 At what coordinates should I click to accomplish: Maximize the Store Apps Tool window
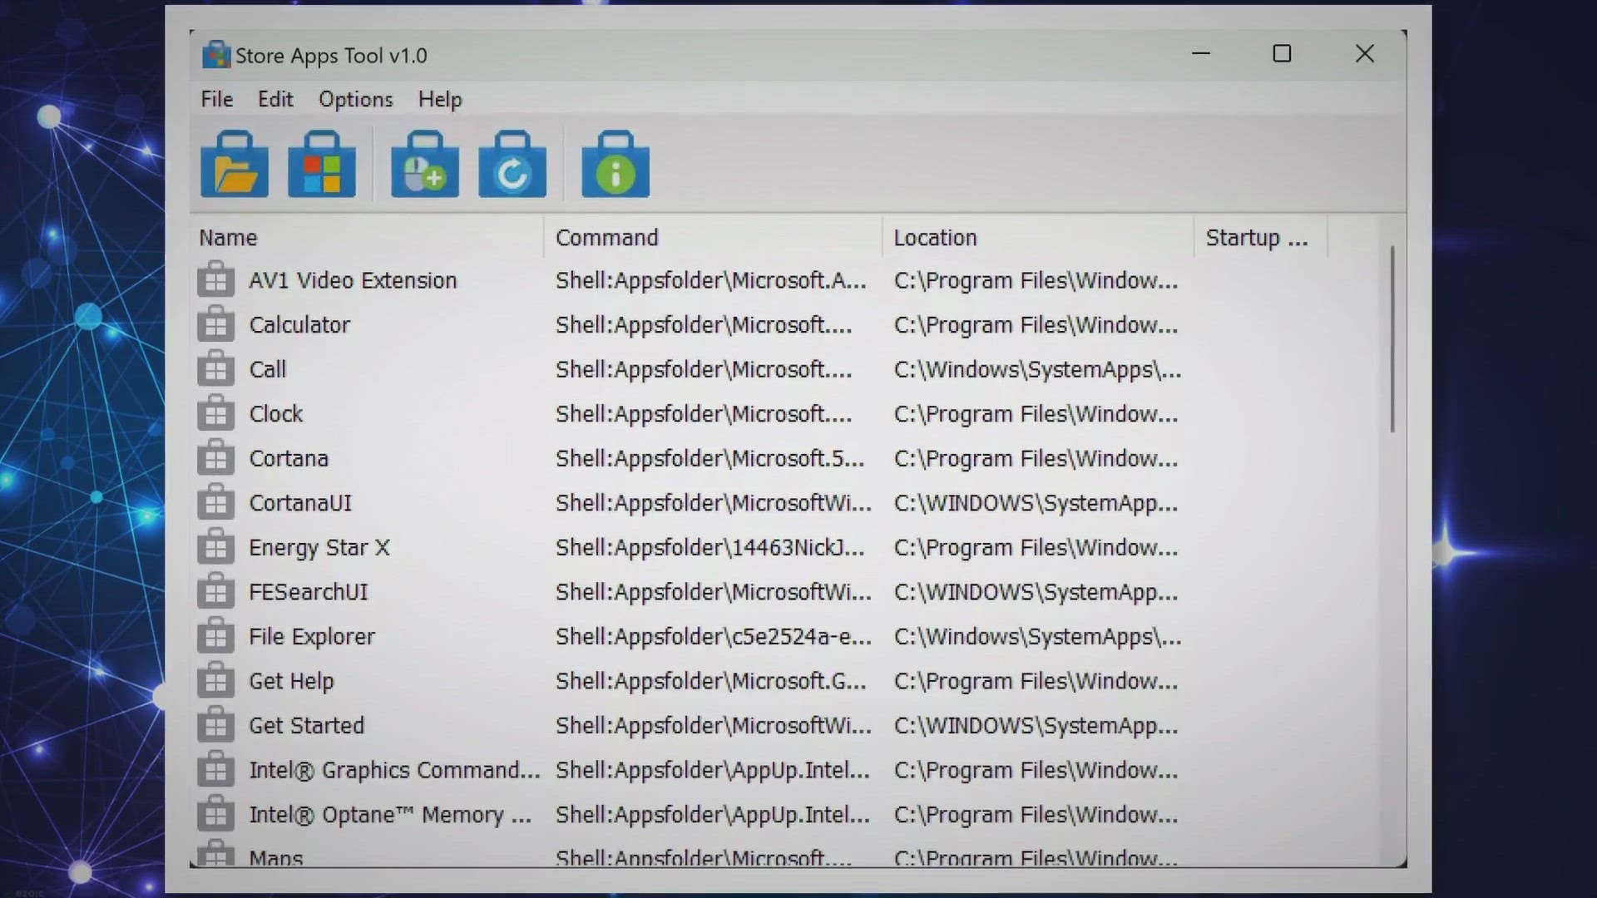1282,54
